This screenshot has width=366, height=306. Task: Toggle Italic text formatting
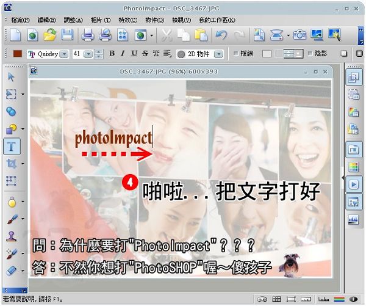[x=123, y=54]
